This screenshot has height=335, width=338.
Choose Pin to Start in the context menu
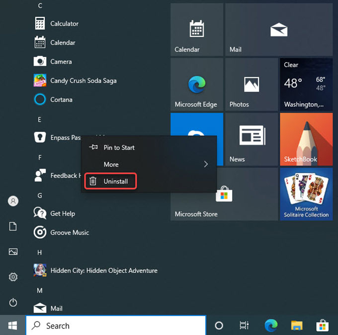click(x=149, y=147)
